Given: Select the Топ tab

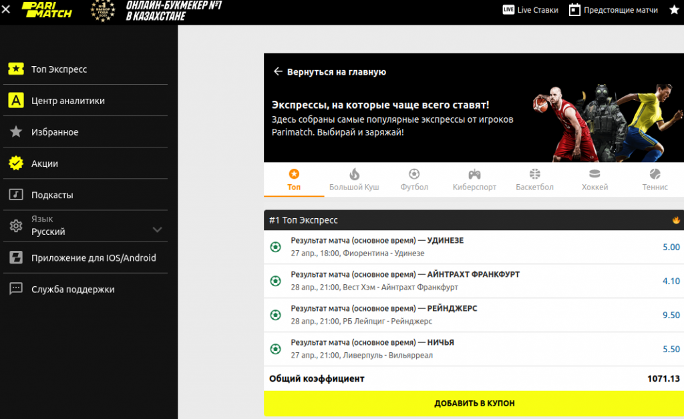Looking at the screenshot, I should (294, 180).
